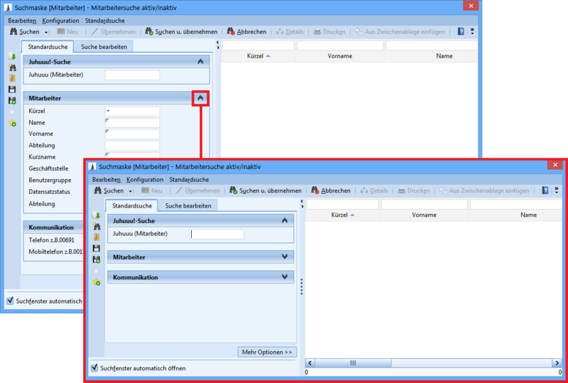Open help icon in back window toolbar
The height and width of the screenshot is (383, 568).
[x=461, y=31]
